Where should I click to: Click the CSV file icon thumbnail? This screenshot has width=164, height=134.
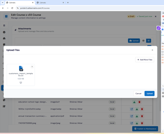(x=21, y=68)
